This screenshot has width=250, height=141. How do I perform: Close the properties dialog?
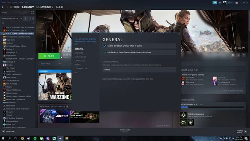179,34
